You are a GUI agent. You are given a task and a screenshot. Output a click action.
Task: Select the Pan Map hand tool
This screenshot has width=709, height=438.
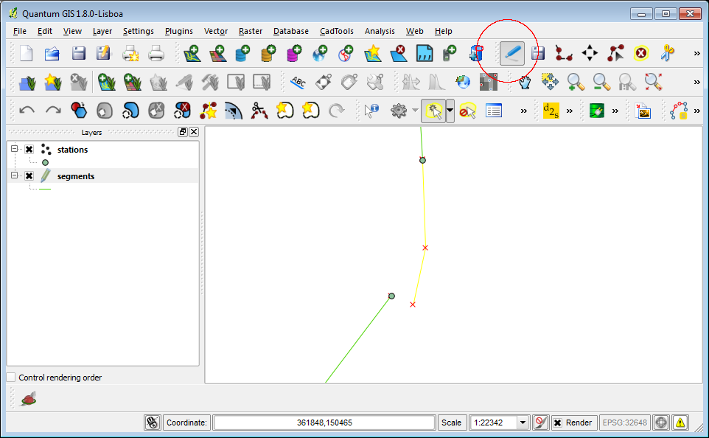523,82
